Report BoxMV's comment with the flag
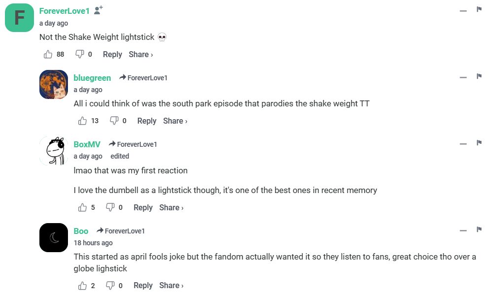 click(479, 143)
